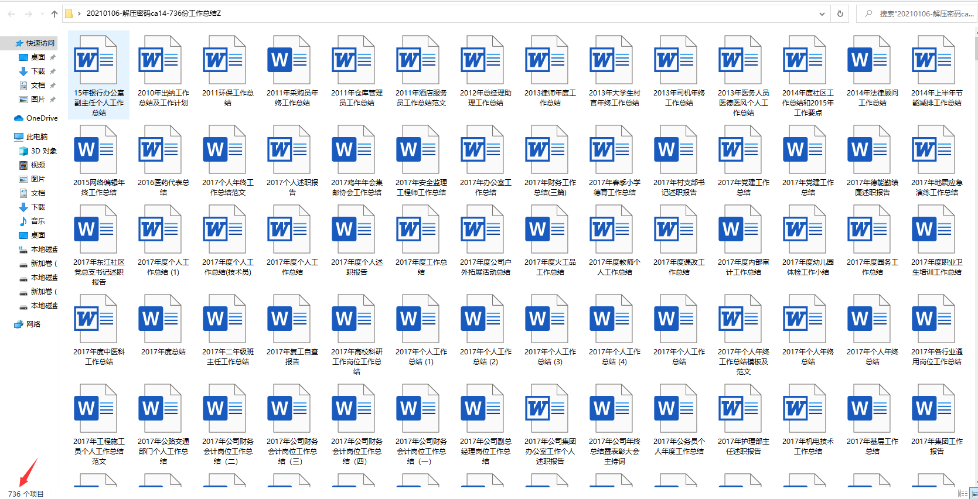Click the file name 2017年二年级班主任工作总结
Viewport: 978px width, 499px height.
coord(228,357)
